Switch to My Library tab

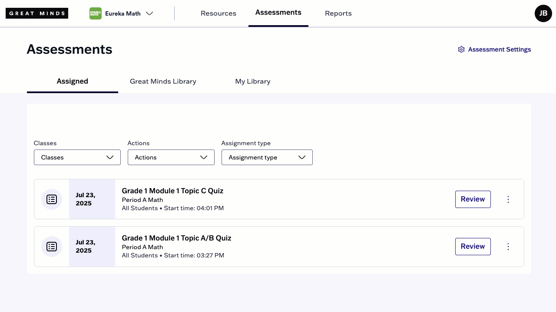(x=253, y=81)
